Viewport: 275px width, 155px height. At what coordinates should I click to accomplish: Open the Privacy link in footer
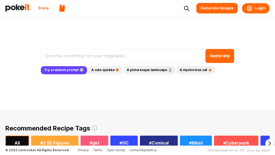(83, 150)
